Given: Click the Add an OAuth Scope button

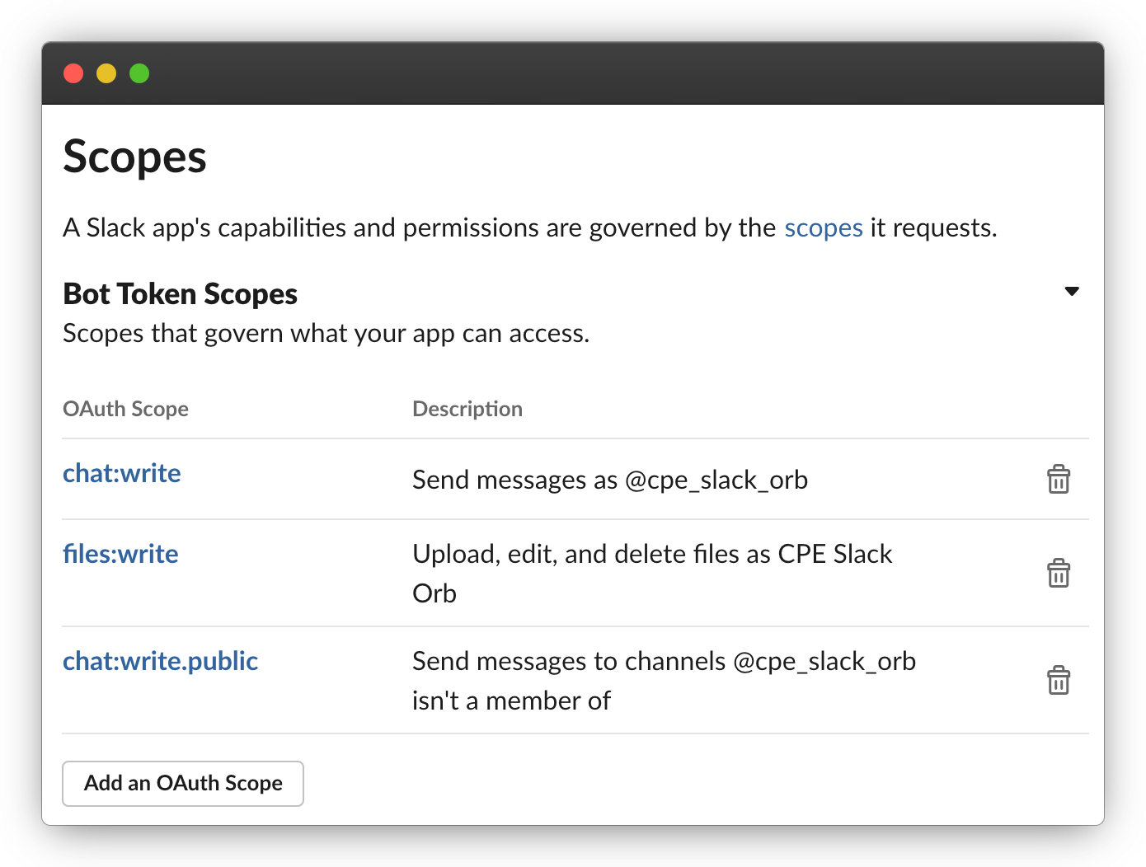Looking at the screenshot, I should pos(183,783).
